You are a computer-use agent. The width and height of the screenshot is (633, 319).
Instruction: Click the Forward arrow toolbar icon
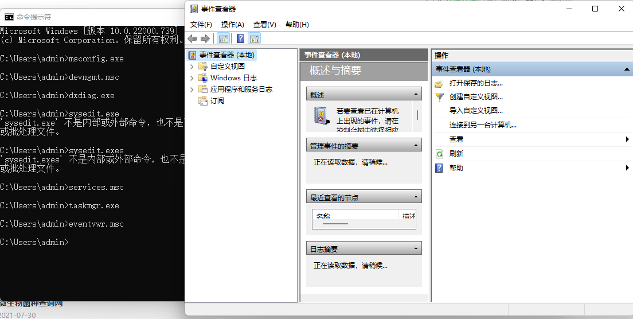click(205, 38)
